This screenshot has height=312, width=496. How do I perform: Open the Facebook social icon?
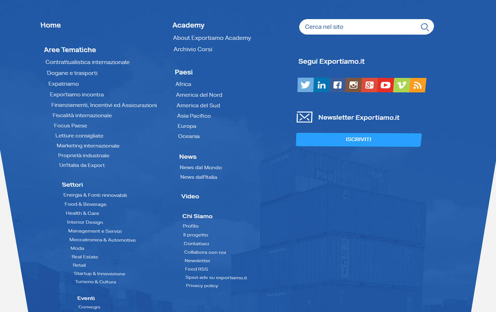click(337, 85)
